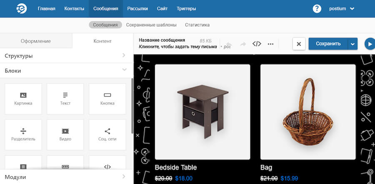Open the Сохраненные шаблоны link
The height and width of the screenshot is (184, 375).
[x=151, y=25]
